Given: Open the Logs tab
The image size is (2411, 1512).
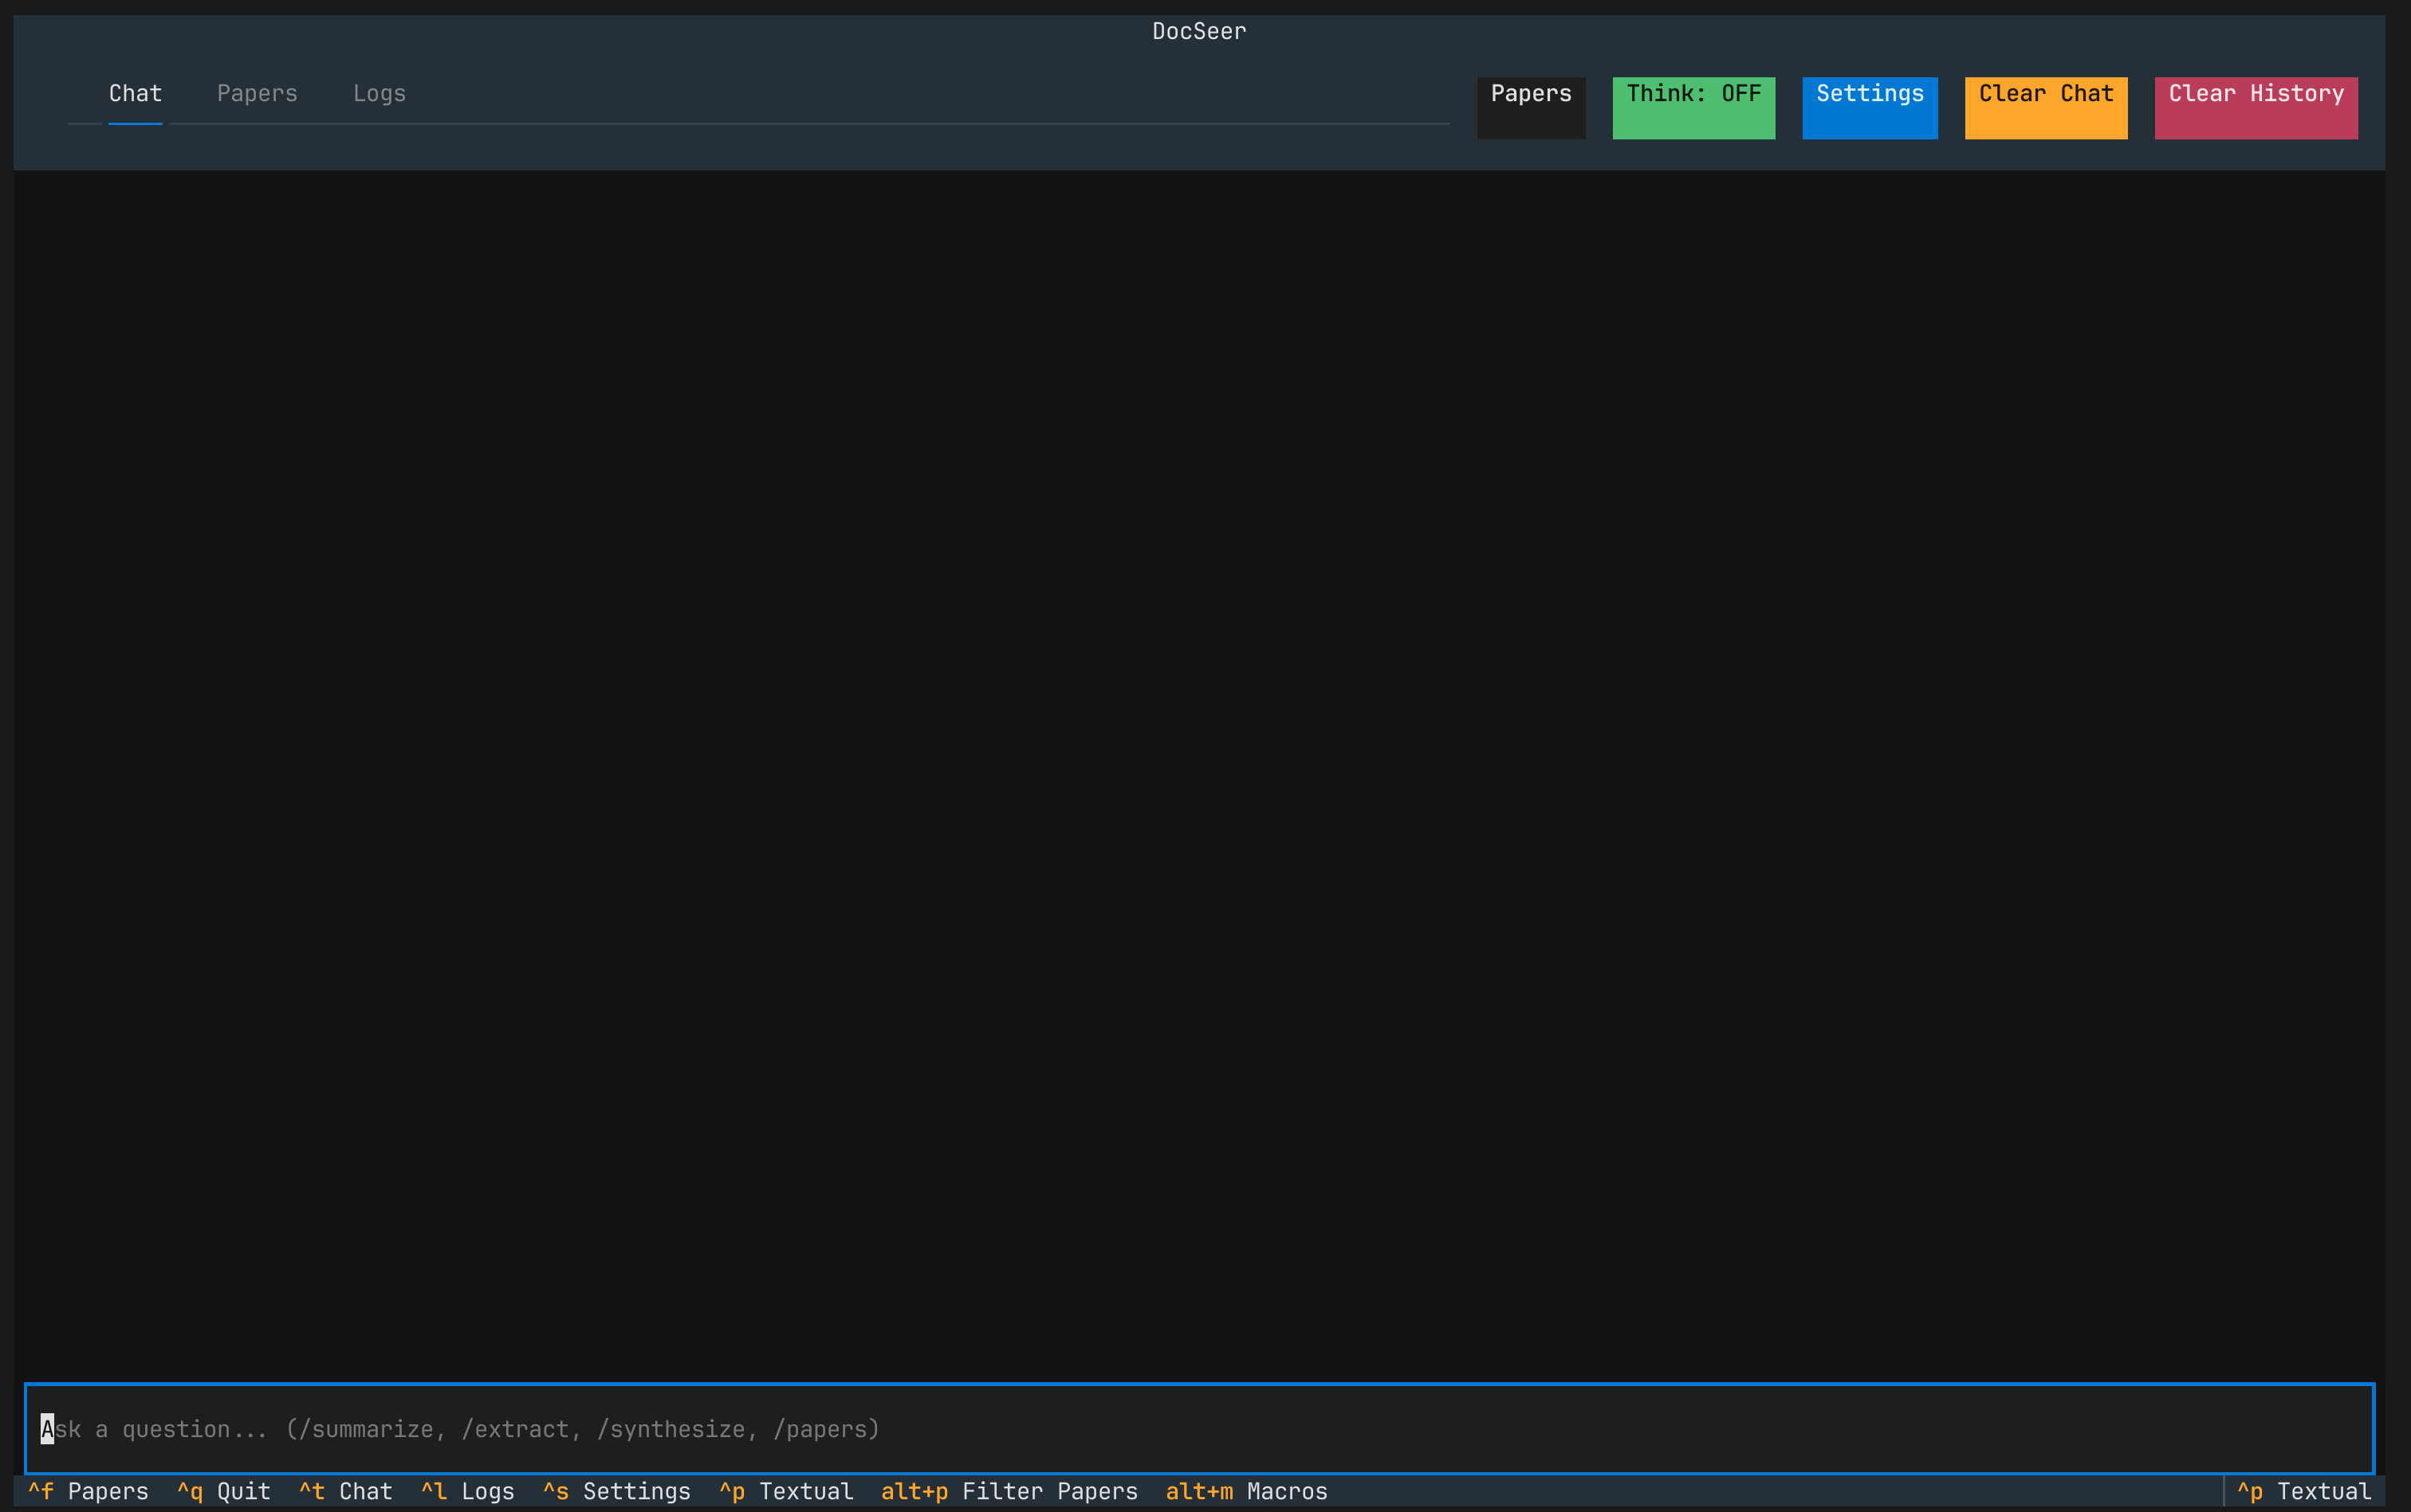Looking at the screenshot, I should [380, 93].
